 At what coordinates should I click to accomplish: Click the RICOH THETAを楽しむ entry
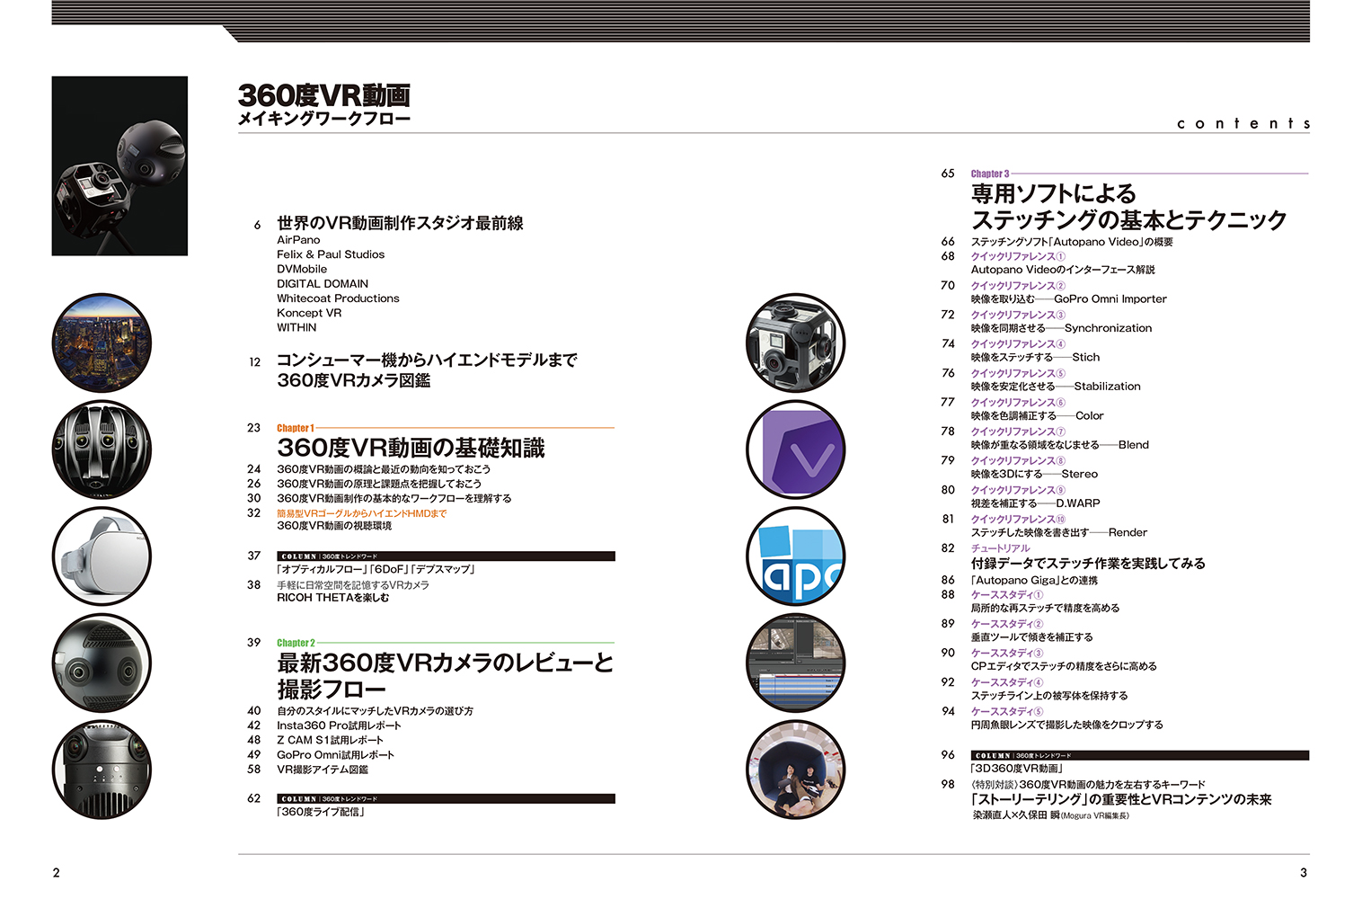coord(332,598)
